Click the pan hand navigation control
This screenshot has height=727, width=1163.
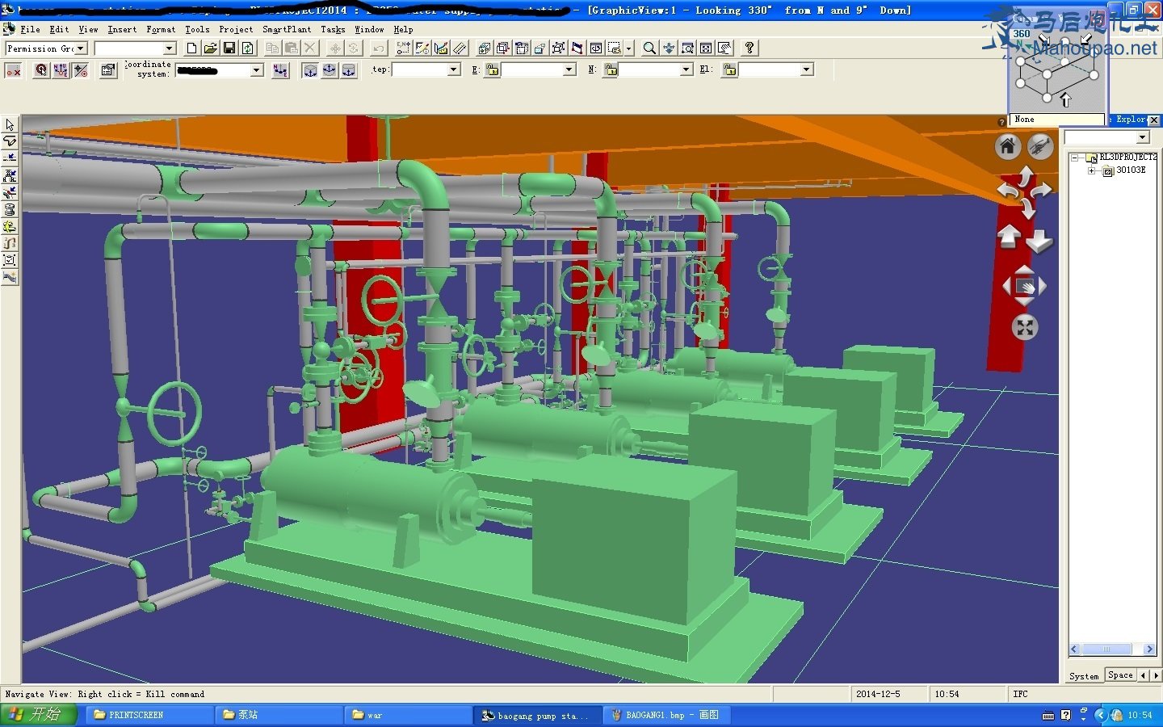pos(1024,287)
